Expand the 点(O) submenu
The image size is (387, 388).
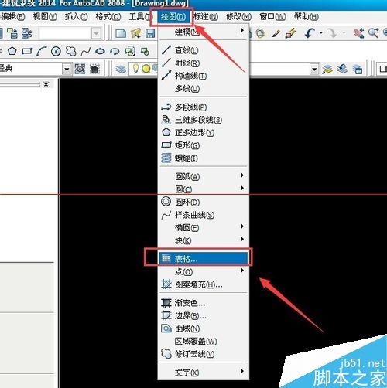[204, 271]
